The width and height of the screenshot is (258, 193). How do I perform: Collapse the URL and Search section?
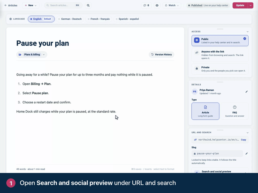point(247,133)
